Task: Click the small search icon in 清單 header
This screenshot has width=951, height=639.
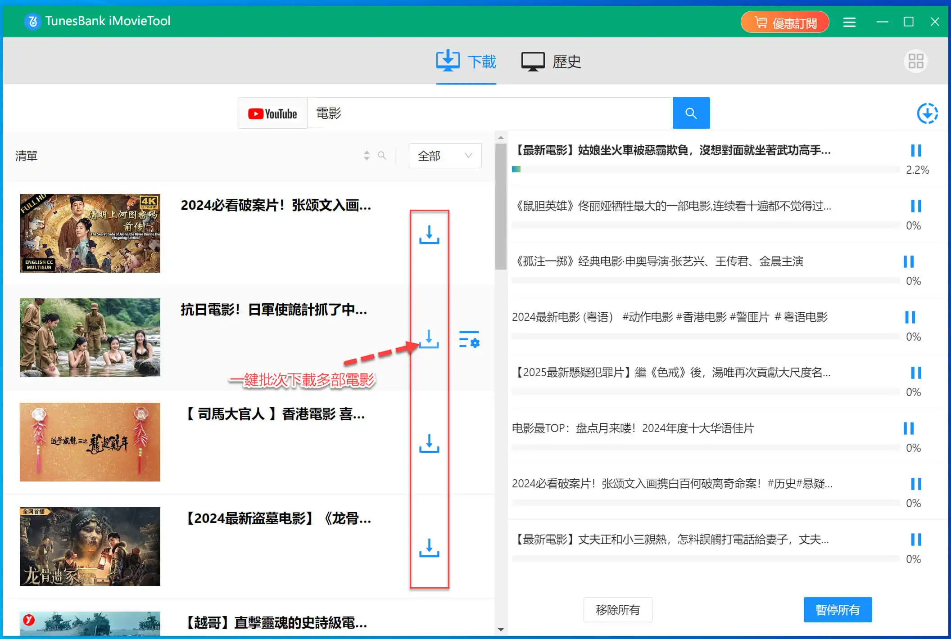Action: click(x=382, y=155)
